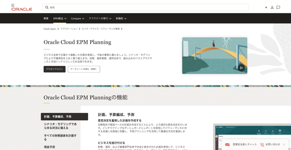This screenshot has height=150, width=291.
Task: Select the 現金予測 side tab
Action: (49, 147)
